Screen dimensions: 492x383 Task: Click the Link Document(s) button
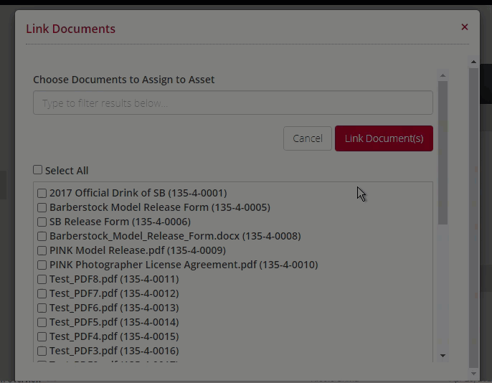(384, 138)
